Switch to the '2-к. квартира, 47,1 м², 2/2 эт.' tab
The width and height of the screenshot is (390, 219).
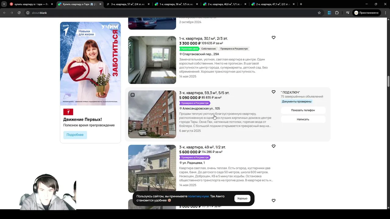pos(273,4)
